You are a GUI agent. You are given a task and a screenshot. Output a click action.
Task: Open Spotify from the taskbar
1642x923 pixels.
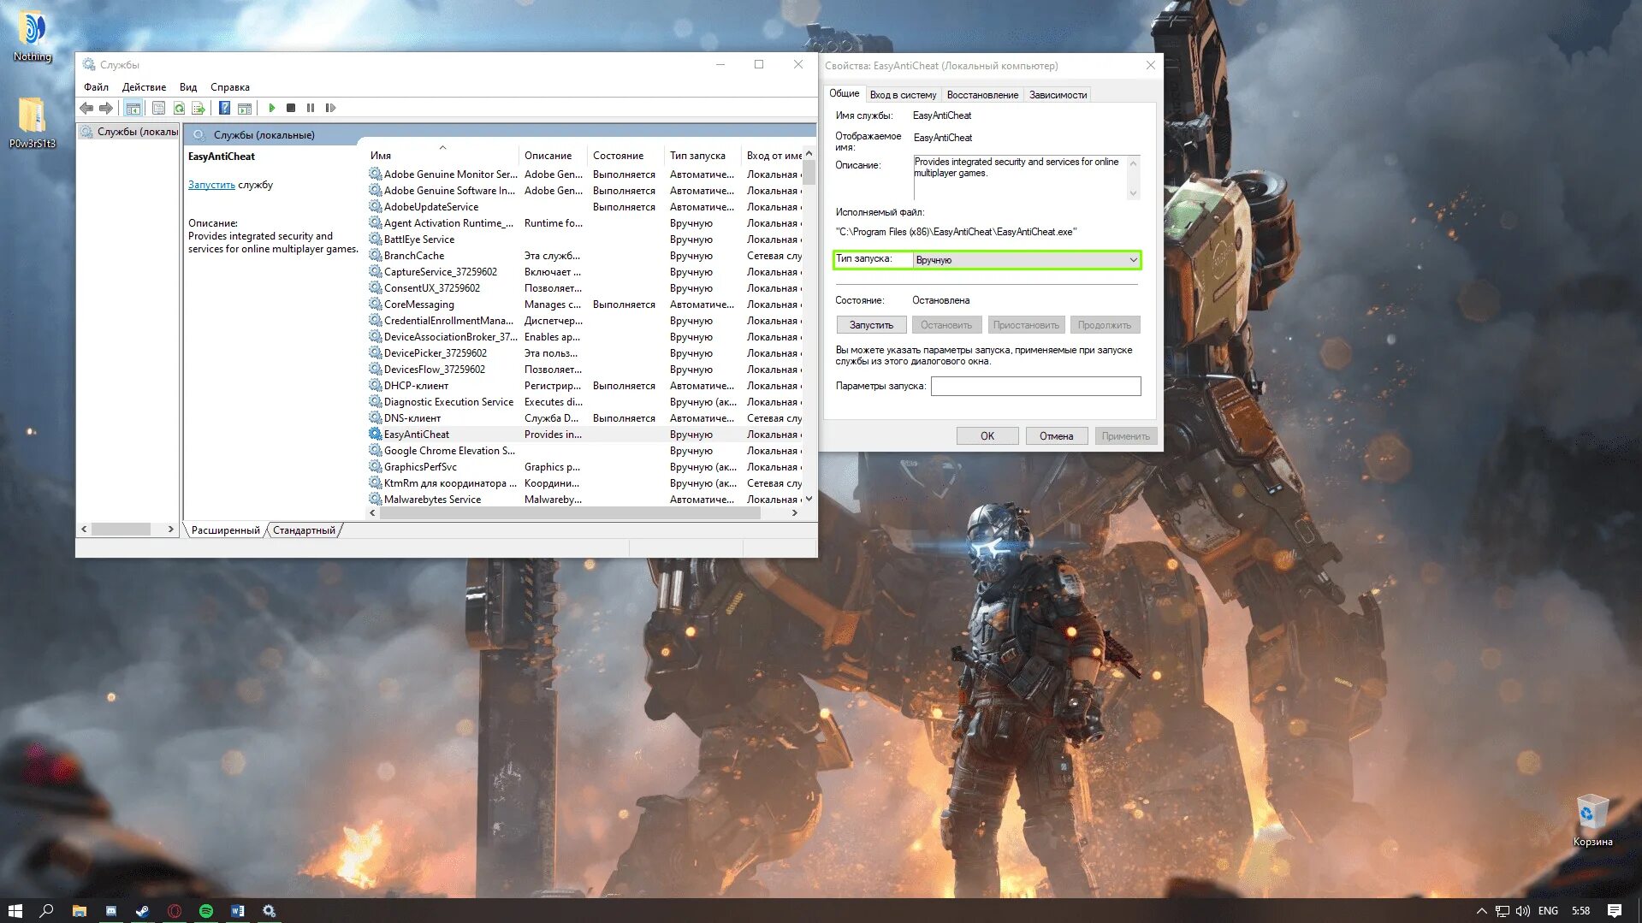pyautogui.click(x=206, y=911)
